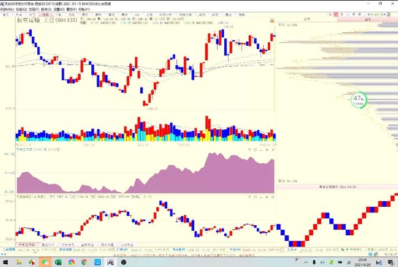Image resolution: width=398 pixels, height=267 pixels.
Task: Minimize the purple fund-flow indicator panel
Action: [x=261, y=150]
